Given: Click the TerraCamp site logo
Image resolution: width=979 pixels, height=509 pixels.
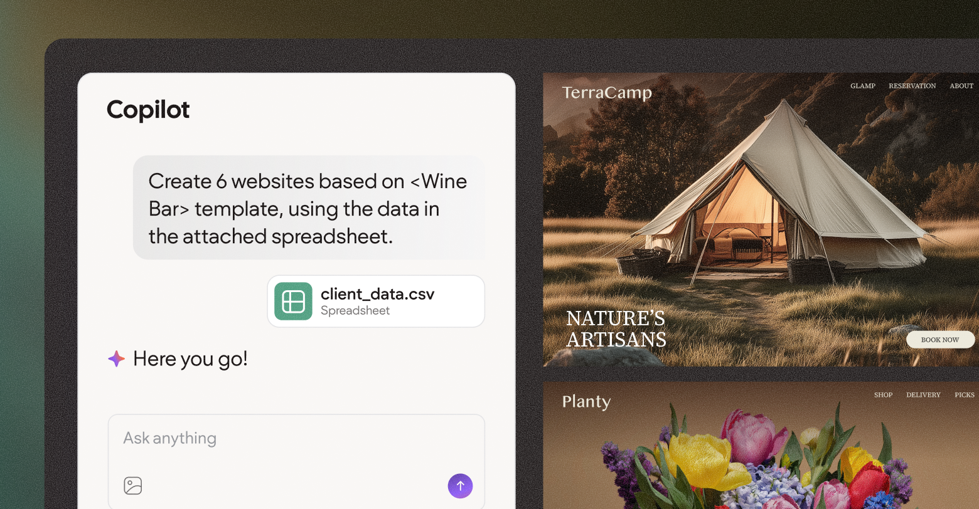Looking at the screenshot, I should click(x=607, y=93).
